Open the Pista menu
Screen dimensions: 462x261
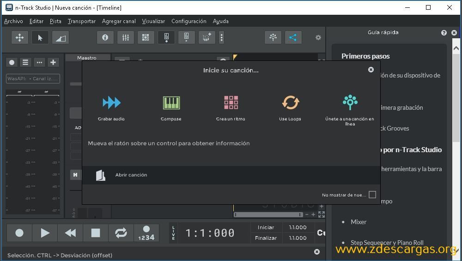(55, 21)
